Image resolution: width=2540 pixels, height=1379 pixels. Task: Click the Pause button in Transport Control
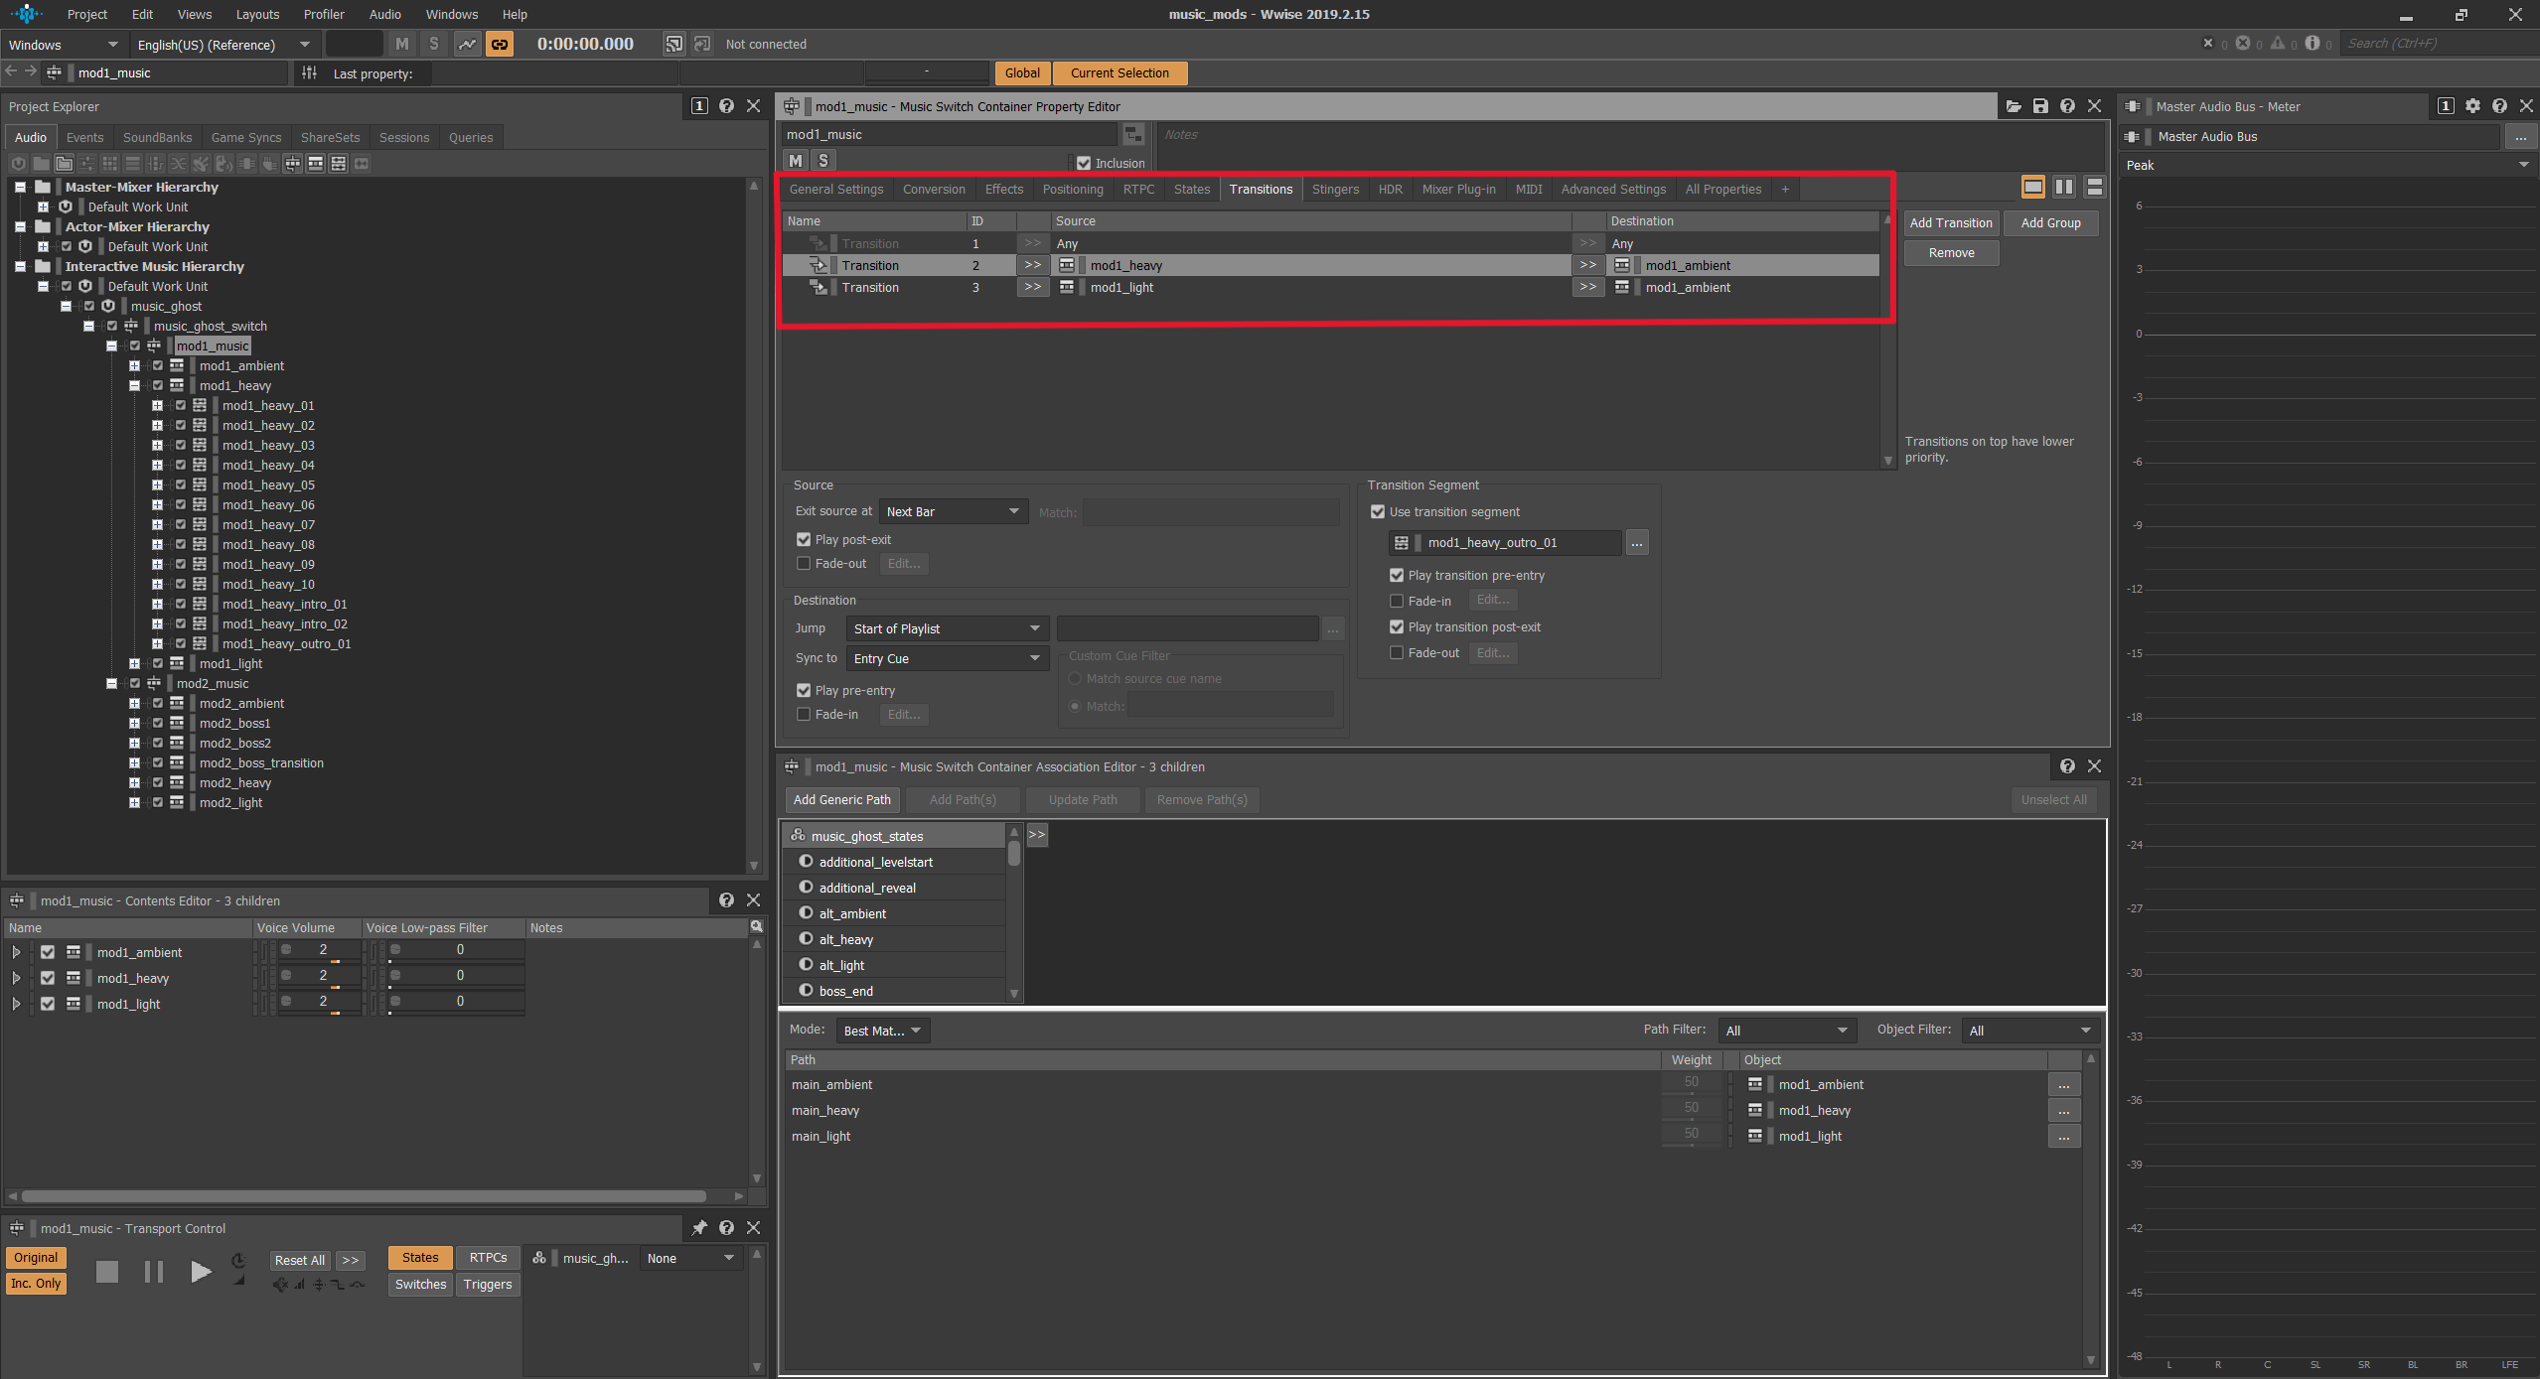pos(153,1271)
